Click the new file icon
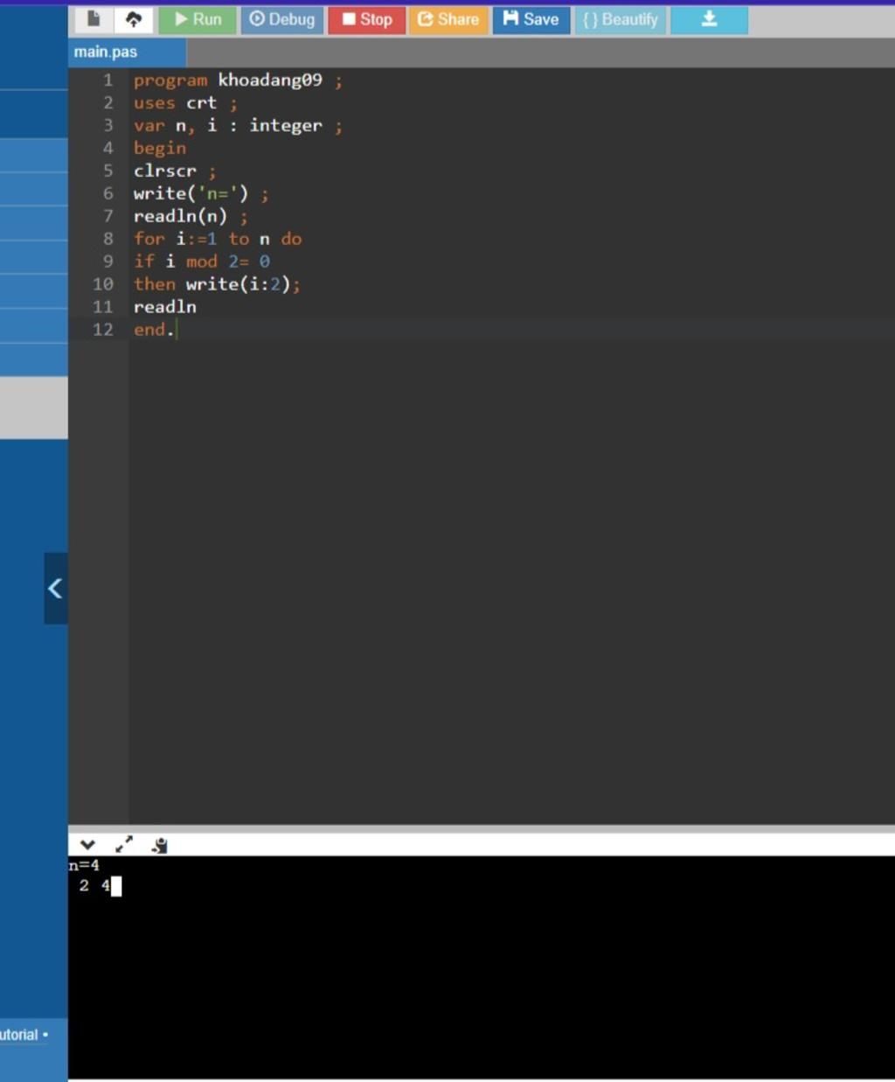The width and height of the screenshot is (895, 1082). [x=94, y=19]
